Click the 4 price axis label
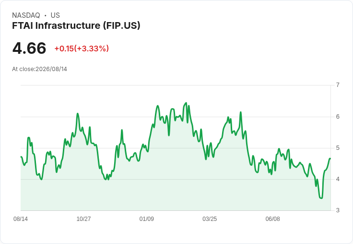 pos(338,179)
